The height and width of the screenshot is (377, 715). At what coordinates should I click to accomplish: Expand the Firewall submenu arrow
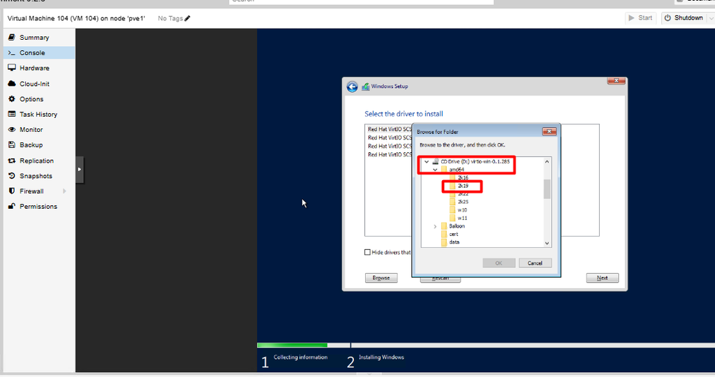tap(64, 191)
